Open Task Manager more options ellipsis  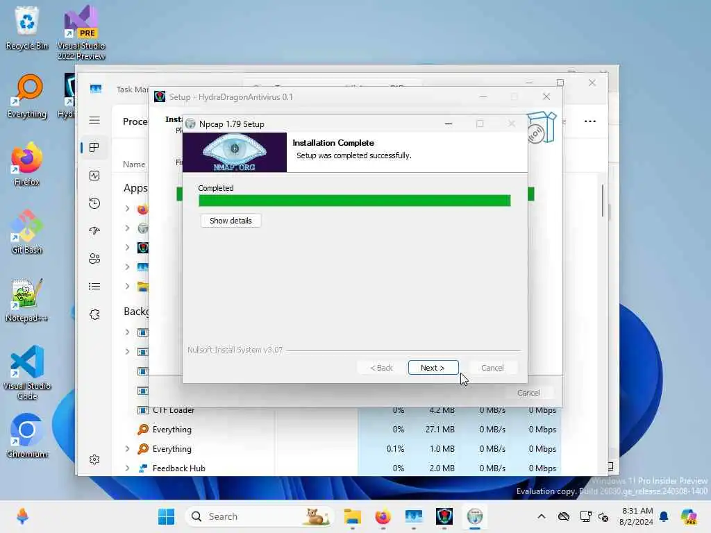pyautogui.click(x=590, y=121)
